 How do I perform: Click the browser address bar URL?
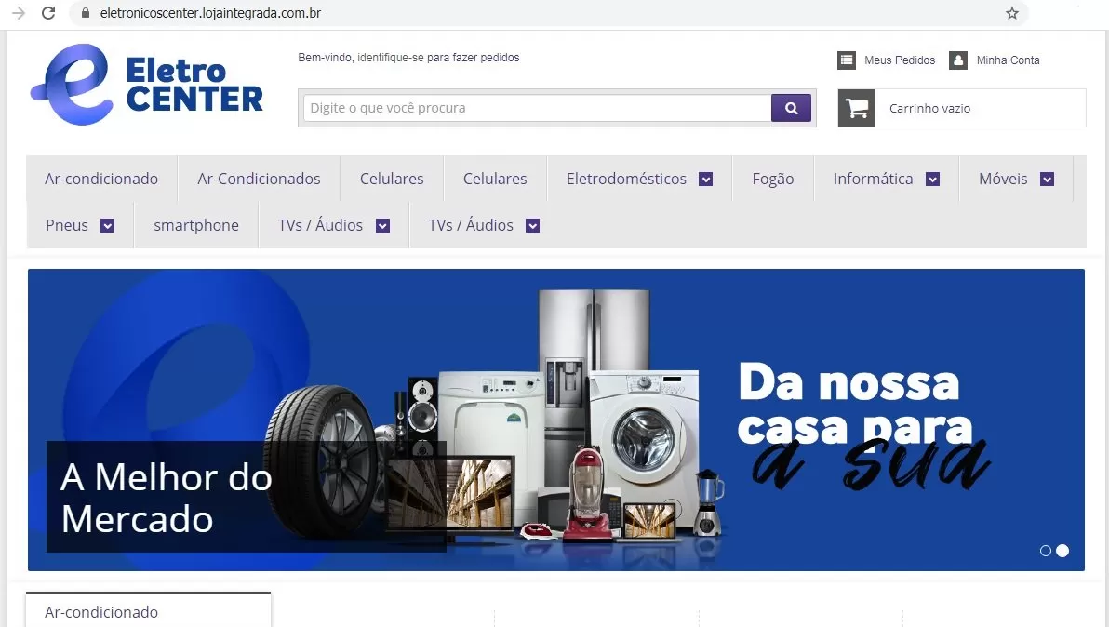[x=211, y=13]
